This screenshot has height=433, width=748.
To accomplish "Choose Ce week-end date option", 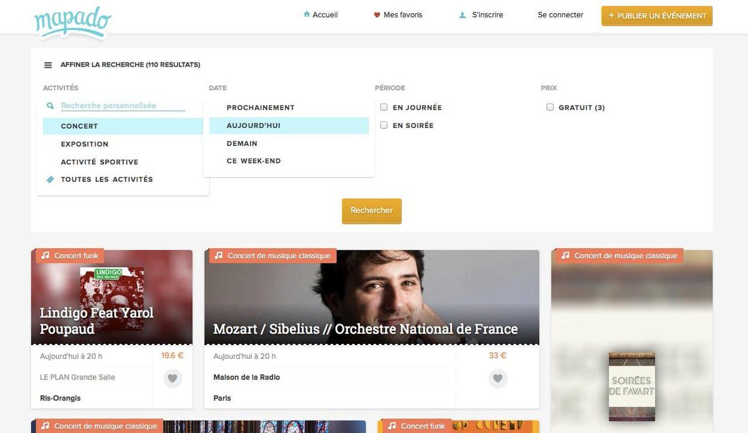I will (x=254, y=161).
